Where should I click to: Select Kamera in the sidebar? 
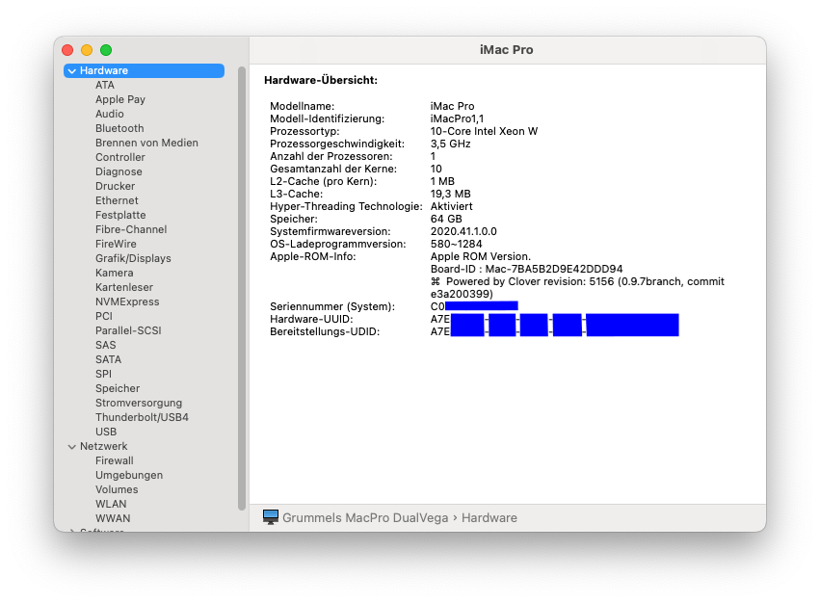click(x=114, y=273)
